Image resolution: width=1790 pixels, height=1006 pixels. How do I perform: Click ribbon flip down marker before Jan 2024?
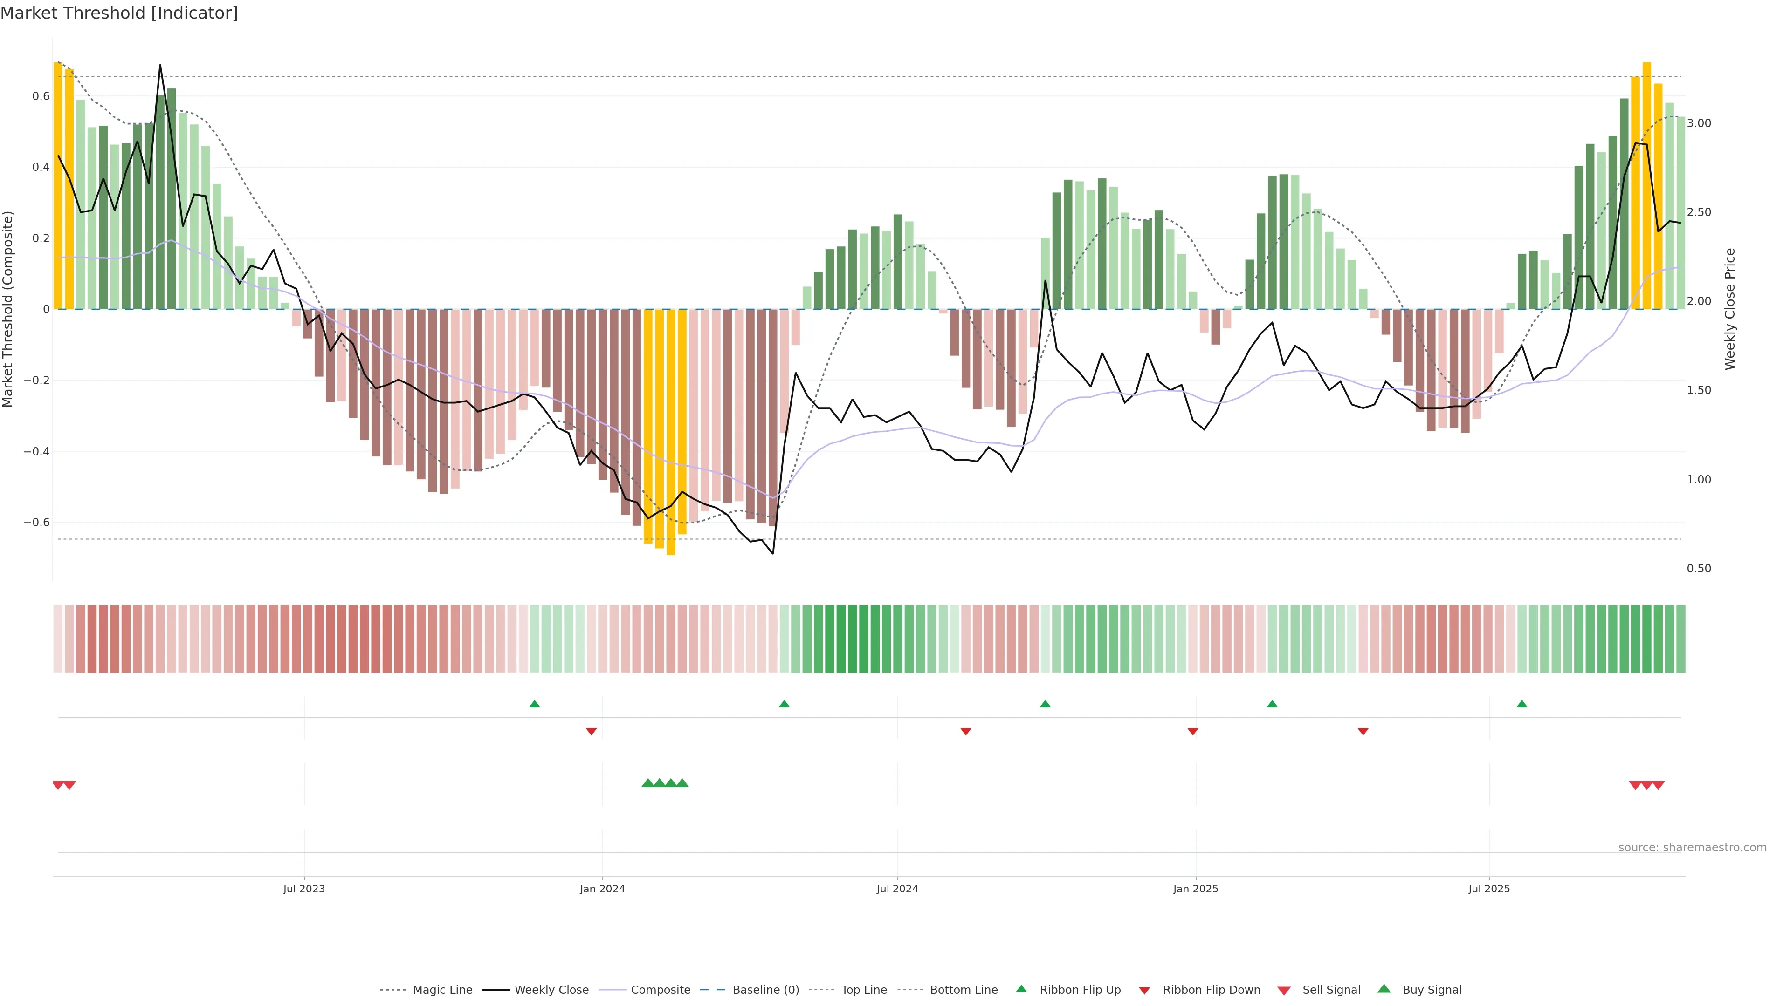(x=592, y=731)
